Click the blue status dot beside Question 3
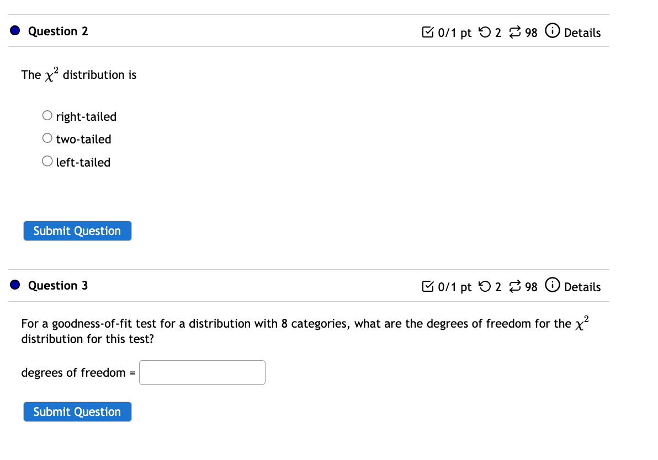658x460 pixels. pyautogui.click(x=14, y=284)
